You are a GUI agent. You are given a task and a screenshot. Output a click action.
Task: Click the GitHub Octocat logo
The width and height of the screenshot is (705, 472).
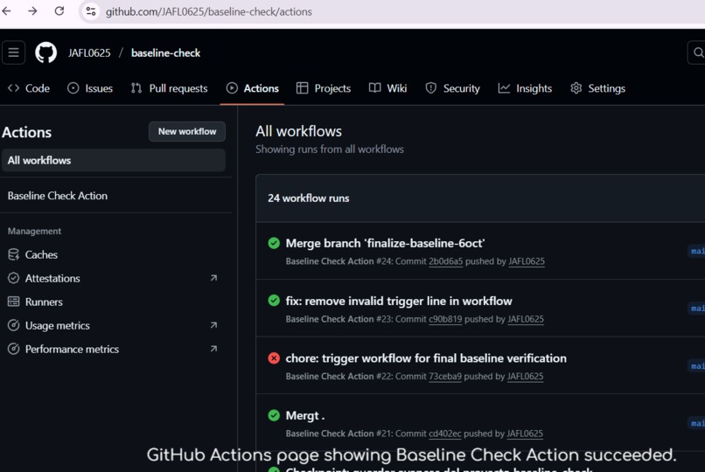tap(45, 52)
